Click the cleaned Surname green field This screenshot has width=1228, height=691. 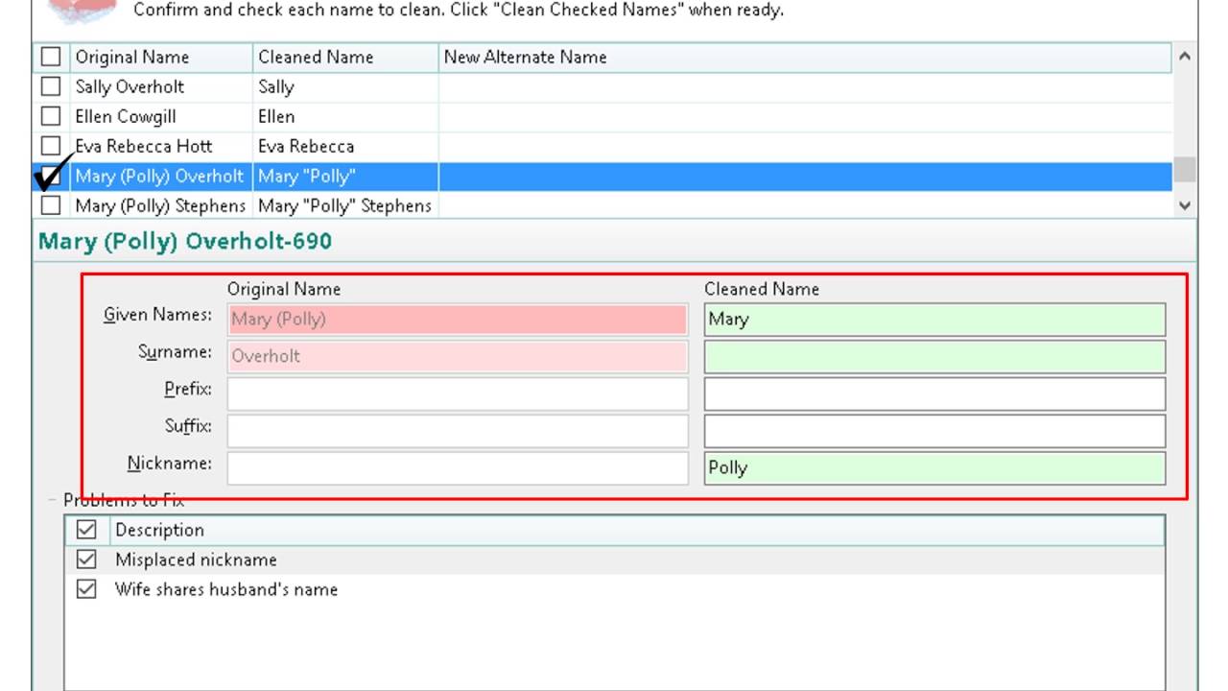point(934,356)
